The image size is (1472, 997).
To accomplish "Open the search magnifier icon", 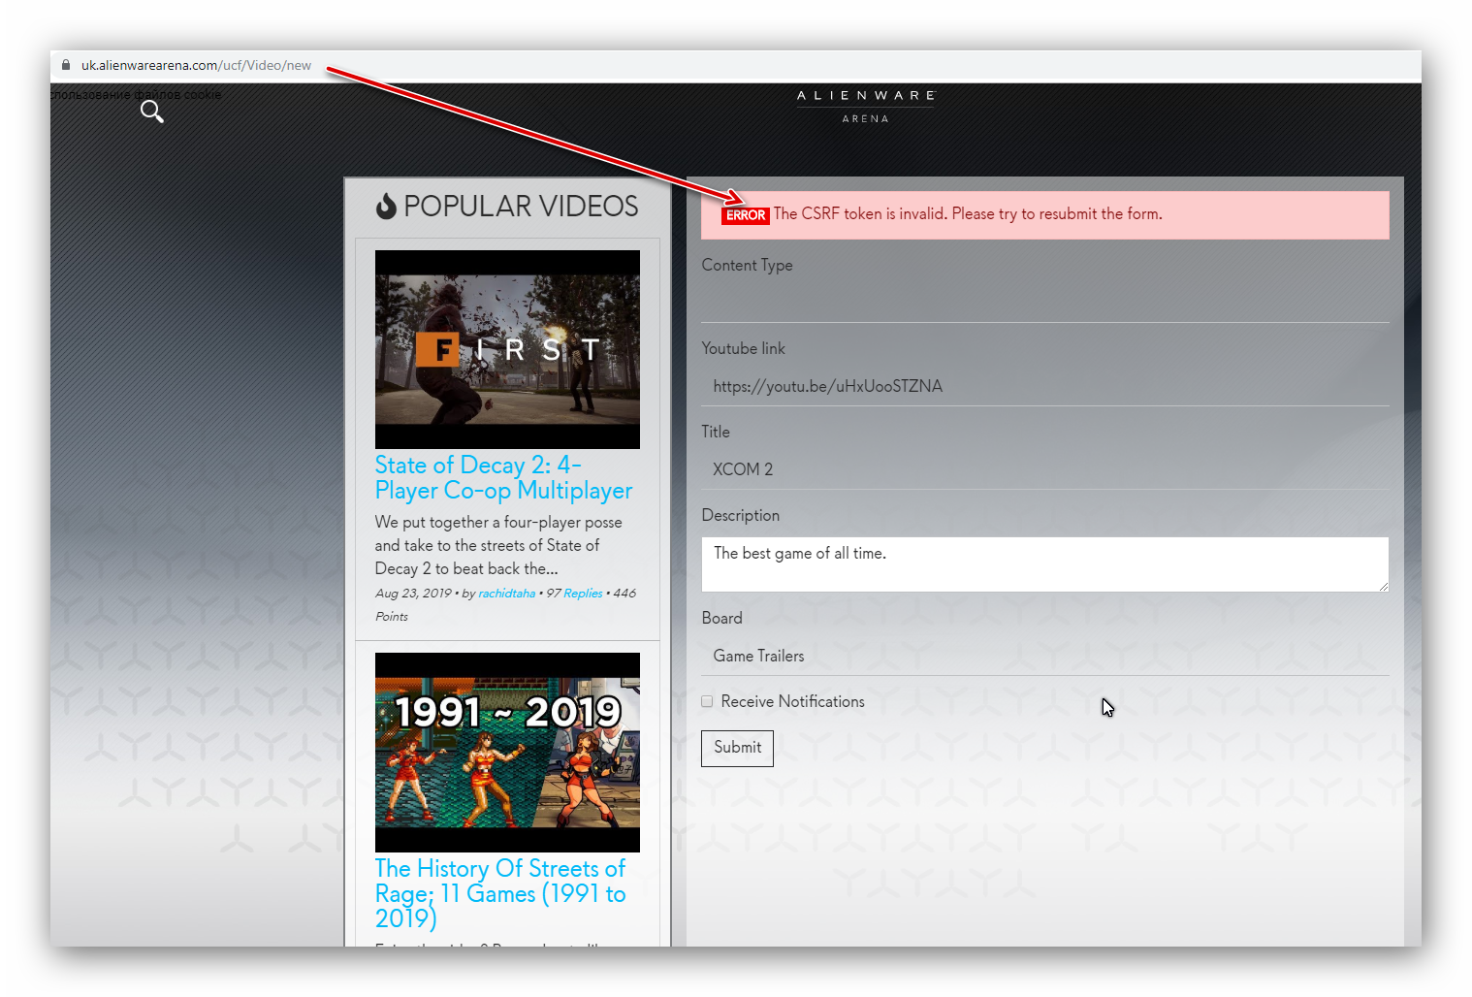I will pos(152,112).
